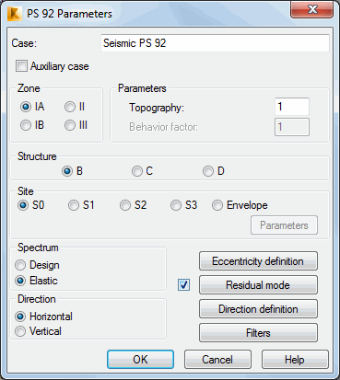Image resolution: width=340 pixels, height=380 pixels.
Task: Select the Envelope site option
Action: 217,205
